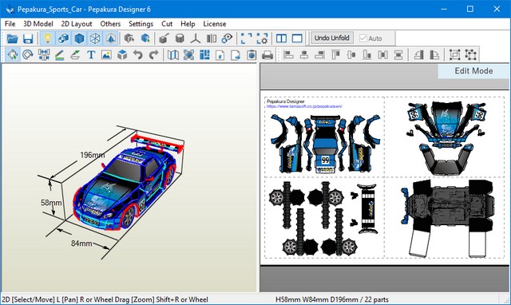Open the Settings menu
The height and width of the screenshot is (305, 511).
click(x=141, y=24)
